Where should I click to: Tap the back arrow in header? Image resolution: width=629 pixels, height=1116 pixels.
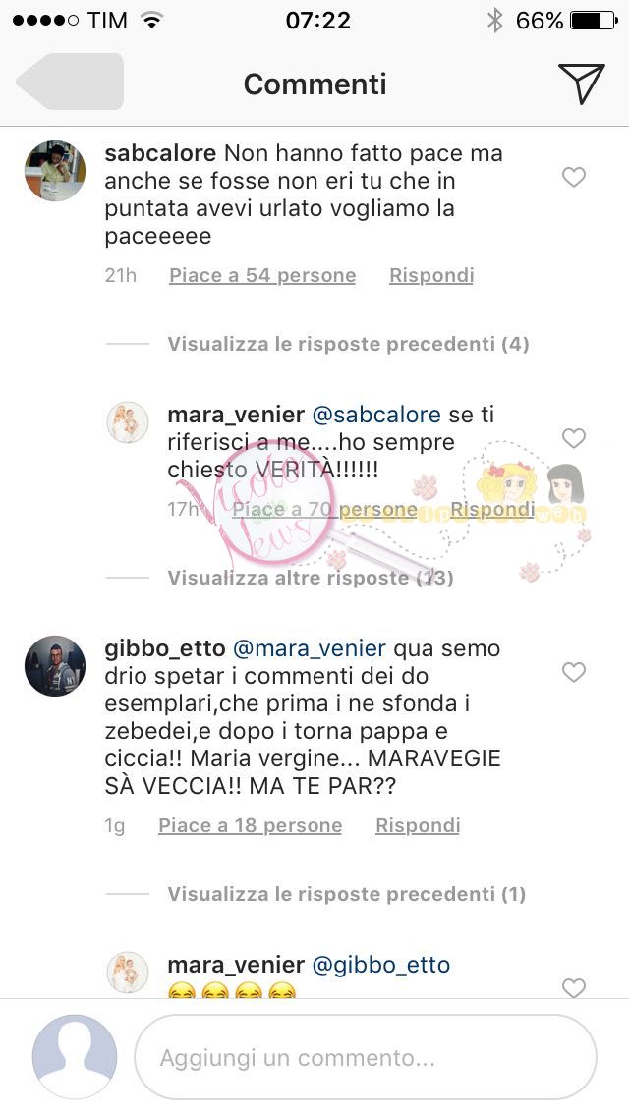click(x=70, y=82)
